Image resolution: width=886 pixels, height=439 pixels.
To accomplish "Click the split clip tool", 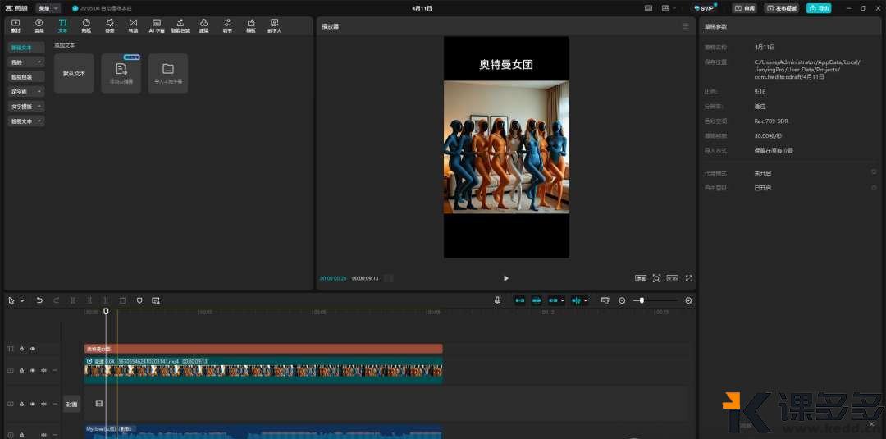I will pos(73,300).
